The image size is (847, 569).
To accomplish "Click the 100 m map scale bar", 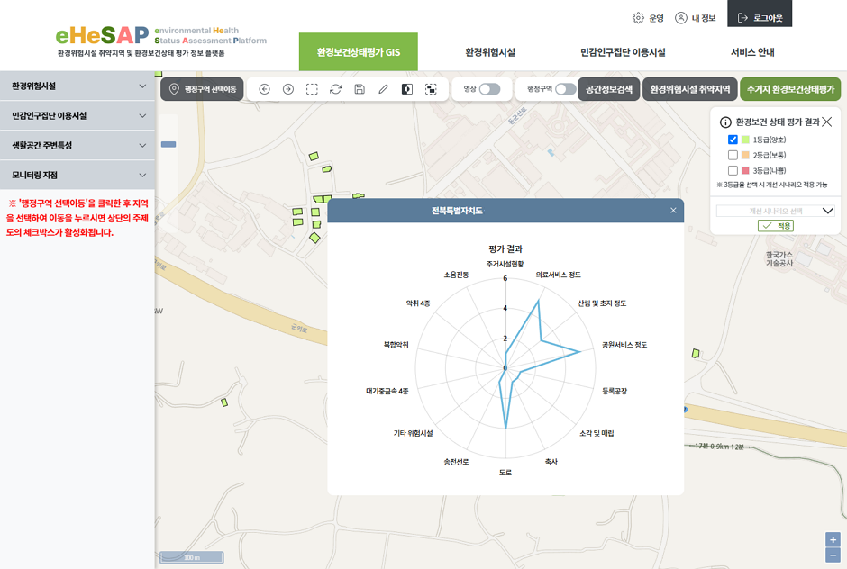I will pos(192,557).
